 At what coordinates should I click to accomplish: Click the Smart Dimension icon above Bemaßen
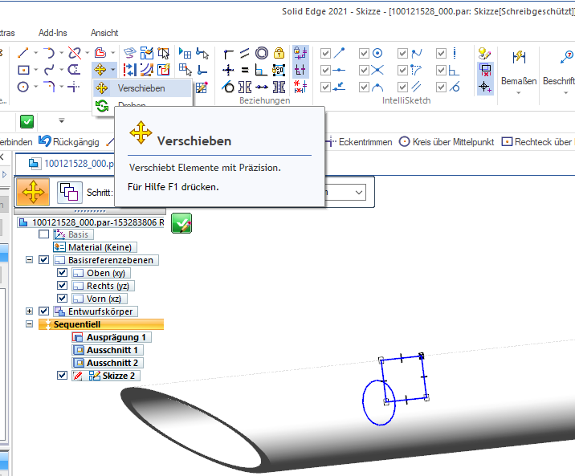[519, 58]
